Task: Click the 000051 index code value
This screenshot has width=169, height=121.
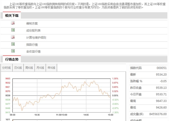Action: (x=162, y=68)
